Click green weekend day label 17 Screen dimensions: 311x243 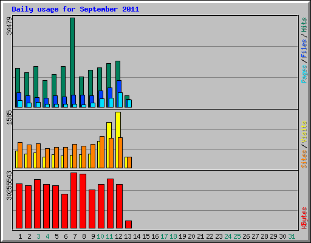[x=164, y=236]
